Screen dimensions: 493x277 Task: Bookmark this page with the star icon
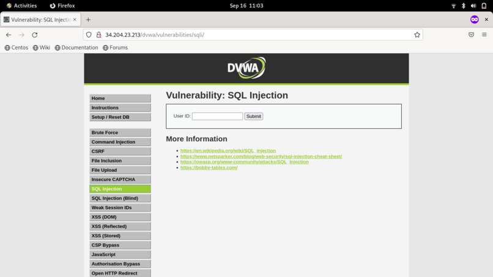(417, 35)
